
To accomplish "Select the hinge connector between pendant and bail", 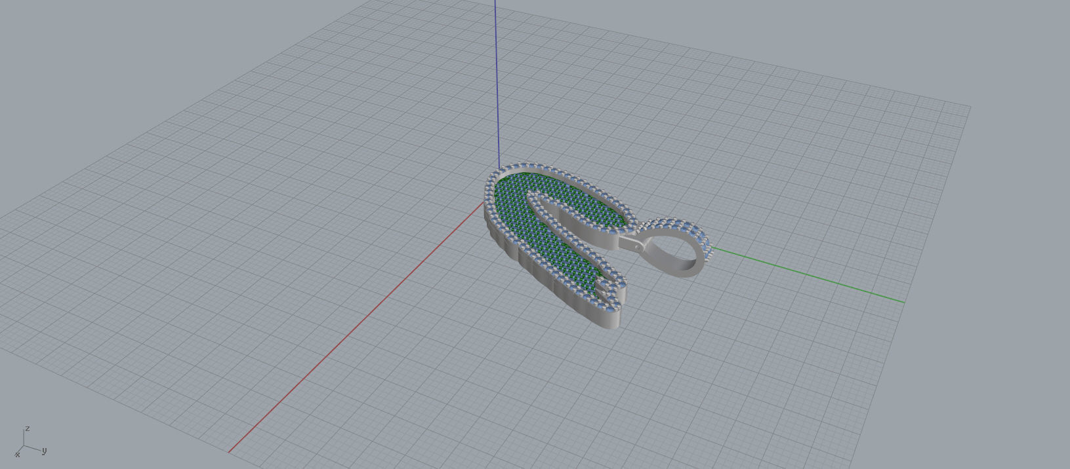I will click(x=630, y=244).
